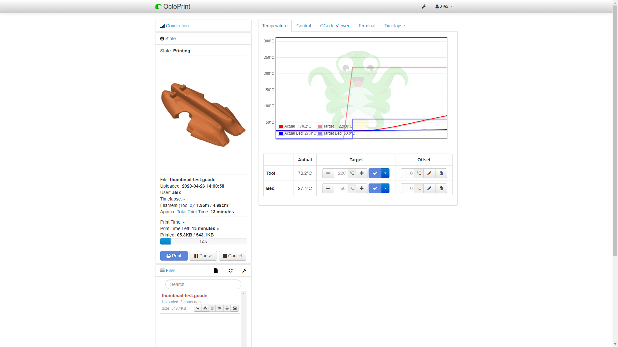Screen dimensions: 618x347
Task: Refresh the file list
Action: tap(230, 271)
